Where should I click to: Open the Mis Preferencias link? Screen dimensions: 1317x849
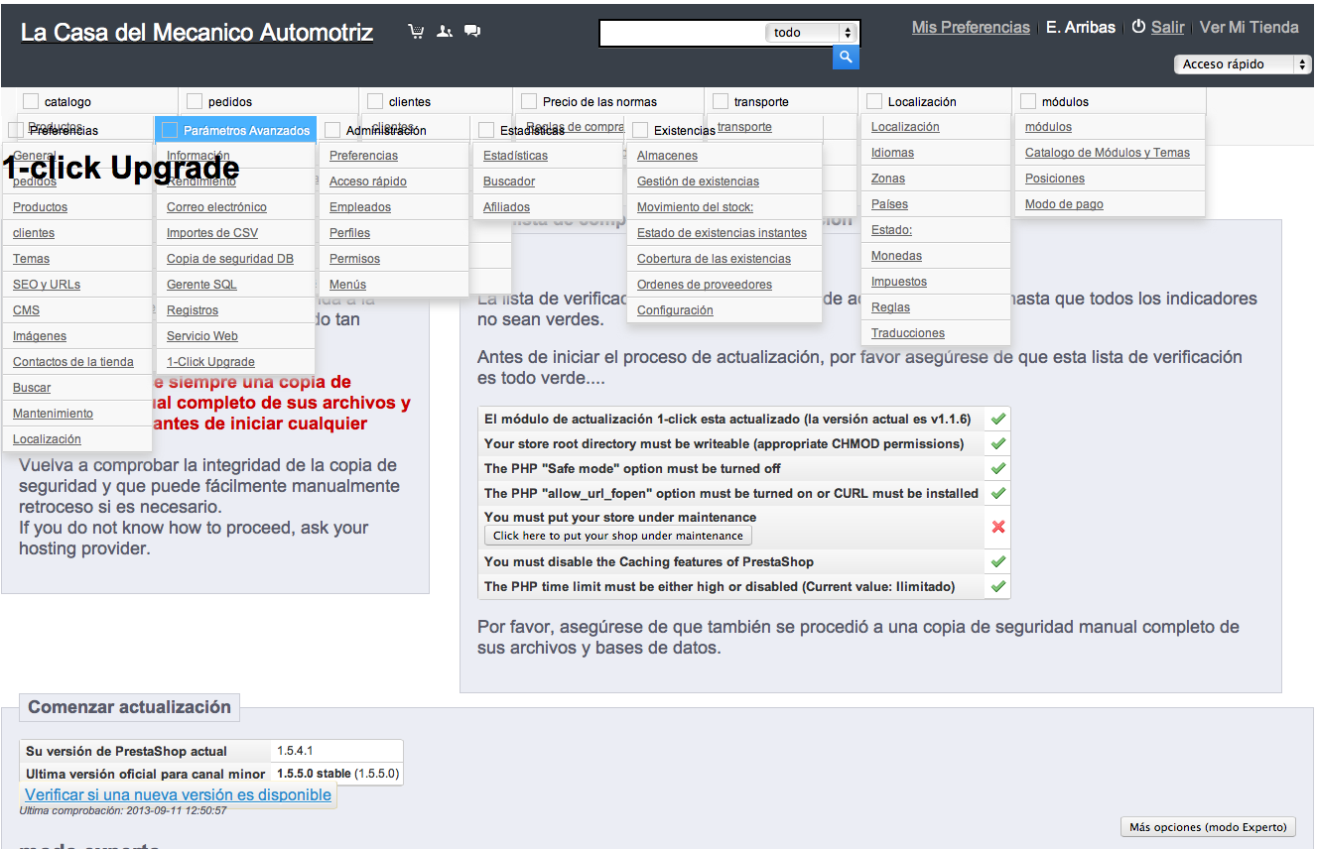971,28
